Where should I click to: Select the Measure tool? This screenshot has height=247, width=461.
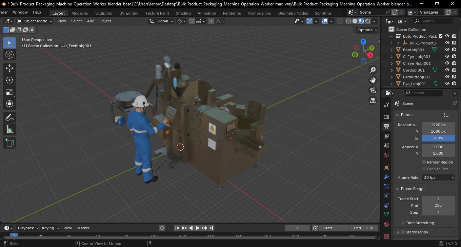tap(9, 129)
